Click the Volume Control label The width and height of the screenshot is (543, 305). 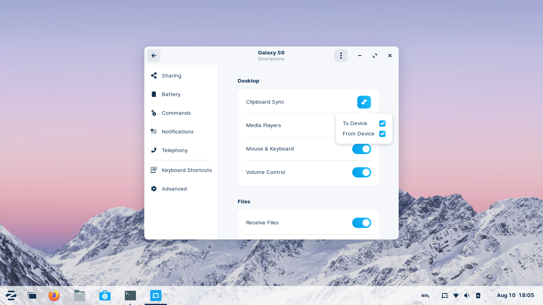pos(266,172)
